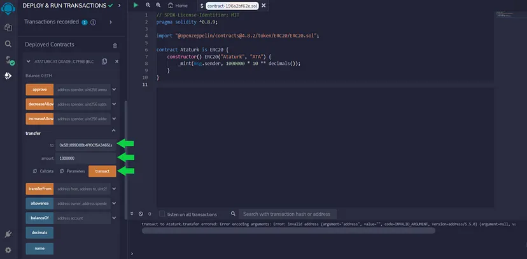527x259 pixels.
Task: Click the green Run script play icon
Action: point(136,5)
